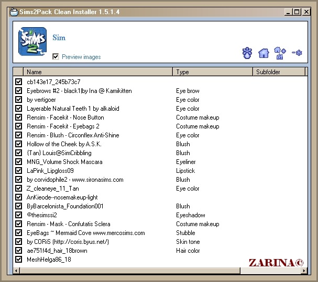Close the Clean Installer window
The image size is (318, 282).
coord(306,12)
